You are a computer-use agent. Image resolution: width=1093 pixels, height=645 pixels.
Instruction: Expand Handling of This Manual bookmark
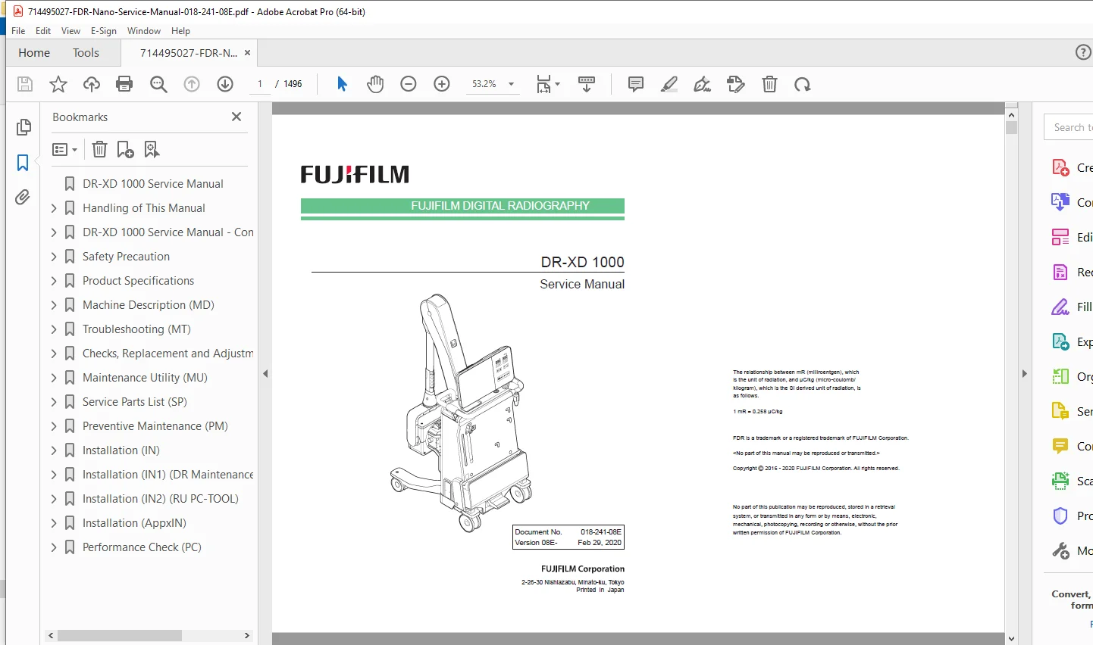54,208
